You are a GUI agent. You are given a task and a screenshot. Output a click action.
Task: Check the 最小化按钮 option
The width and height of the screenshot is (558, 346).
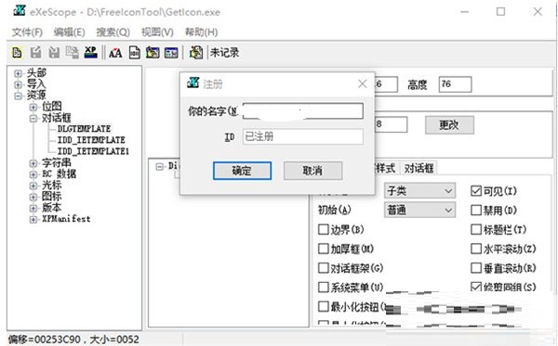(x=323, y=306)
